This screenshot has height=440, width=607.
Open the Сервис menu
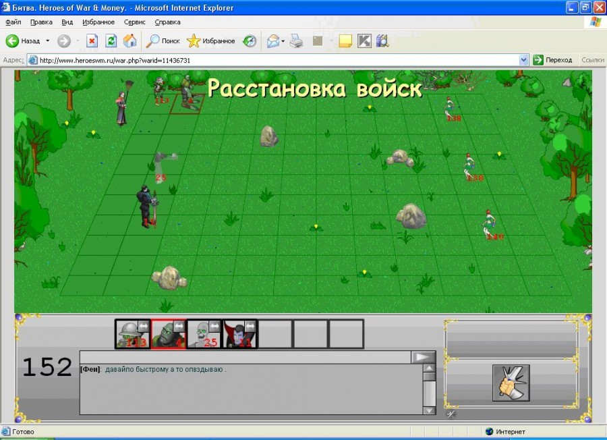135,22
